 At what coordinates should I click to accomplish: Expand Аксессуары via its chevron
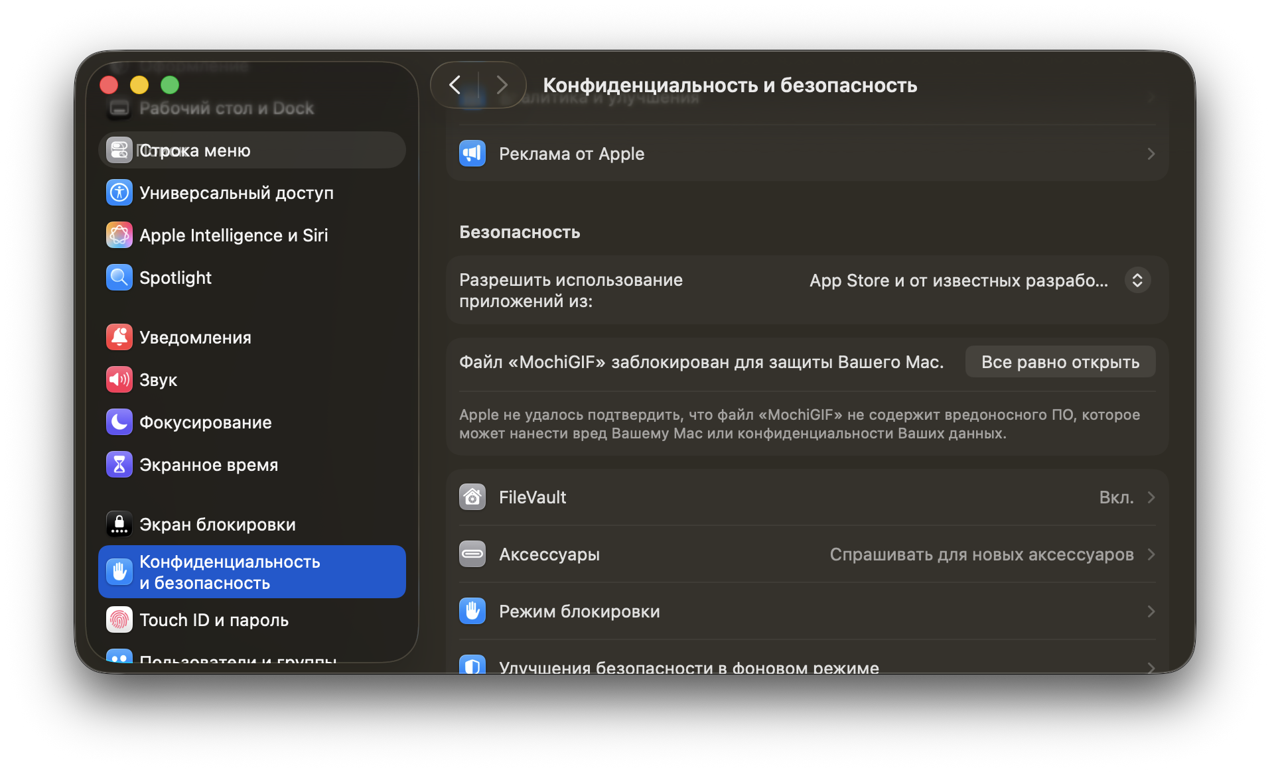1151,554
